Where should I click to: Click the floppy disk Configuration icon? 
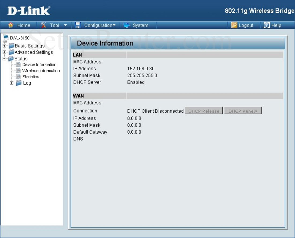(78, 25)
